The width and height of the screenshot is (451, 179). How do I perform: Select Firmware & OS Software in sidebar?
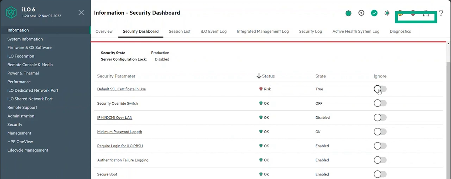tap(29, 48)
